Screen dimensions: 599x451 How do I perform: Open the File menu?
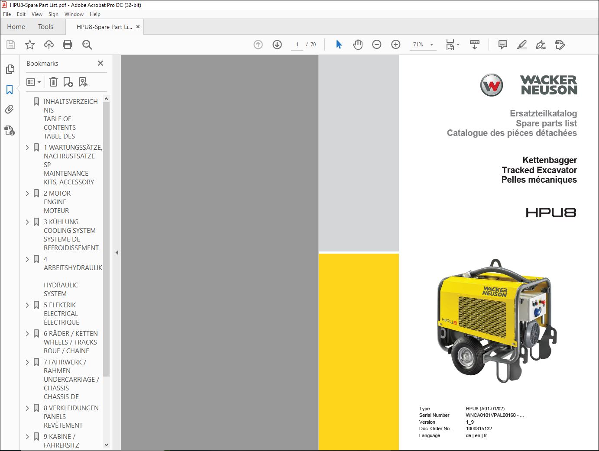7,14
